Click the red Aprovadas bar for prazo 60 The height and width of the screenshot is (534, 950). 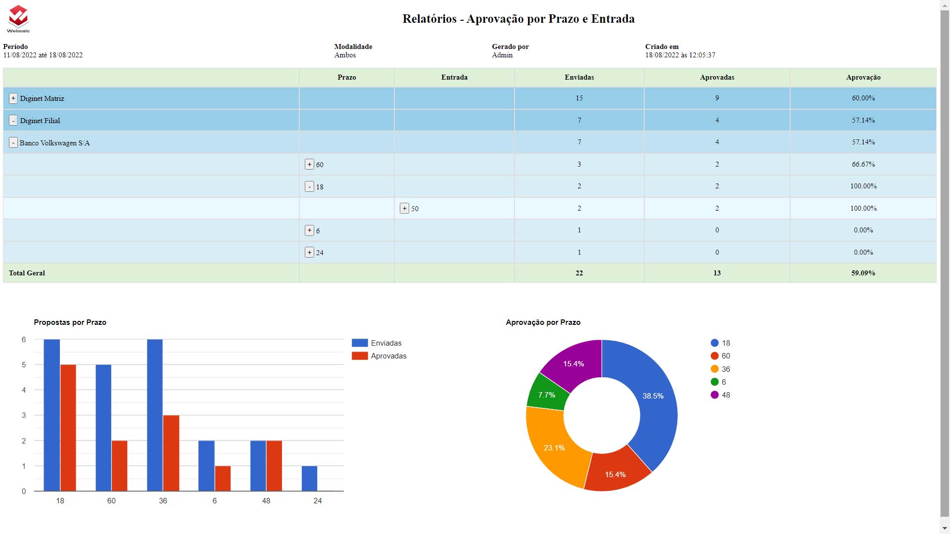119,466
